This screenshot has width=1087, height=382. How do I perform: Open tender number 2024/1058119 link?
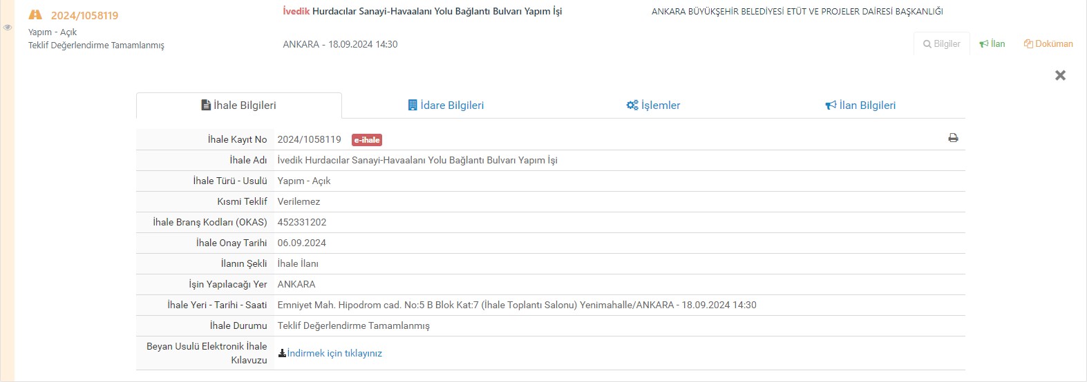pos(84,15)
